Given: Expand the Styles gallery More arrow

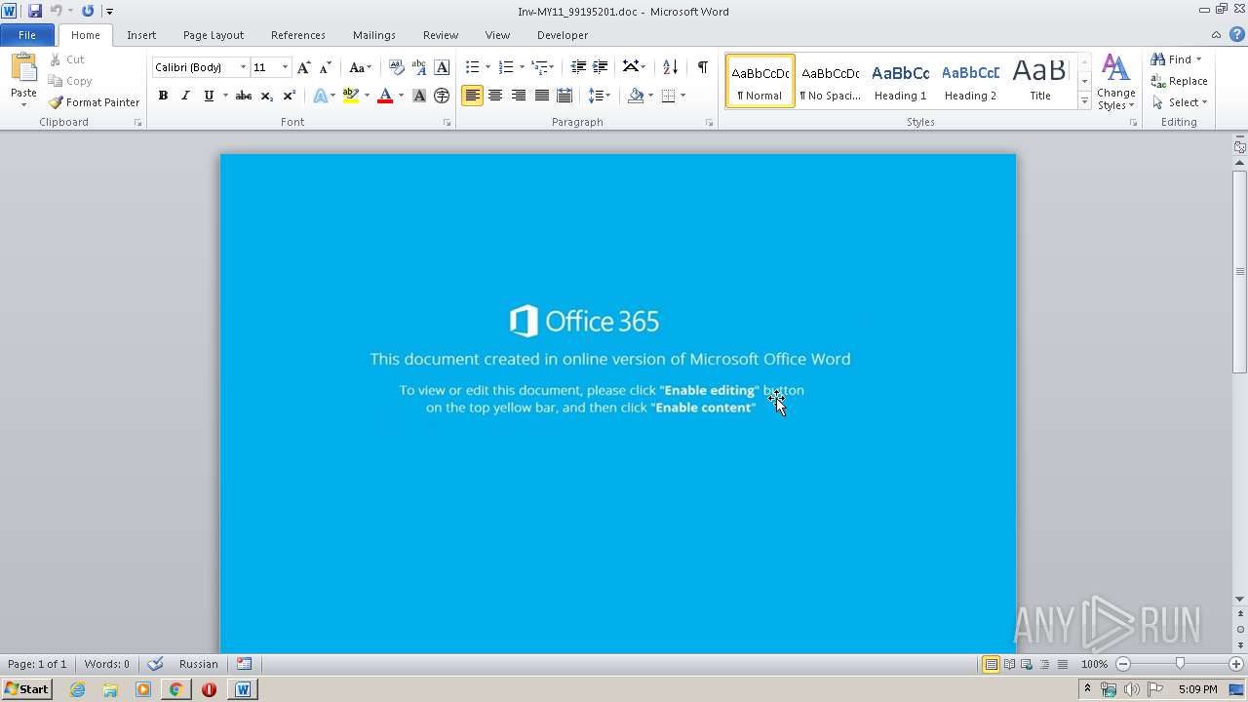Looking at the screenshot, I should [1084, 100].
